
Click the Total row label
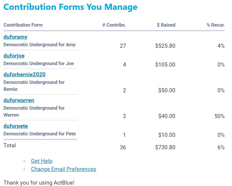[x=10, y=146]
